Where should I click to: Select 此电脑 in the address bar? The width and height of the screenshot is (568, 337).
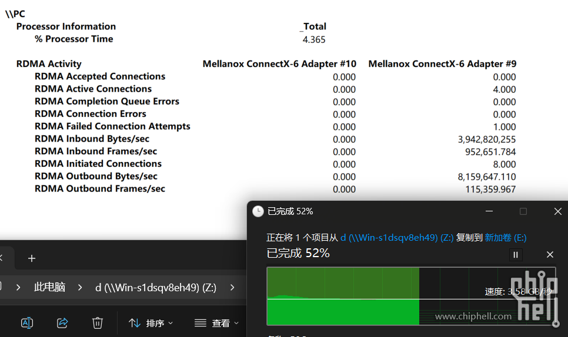click(x=49, y=287)
